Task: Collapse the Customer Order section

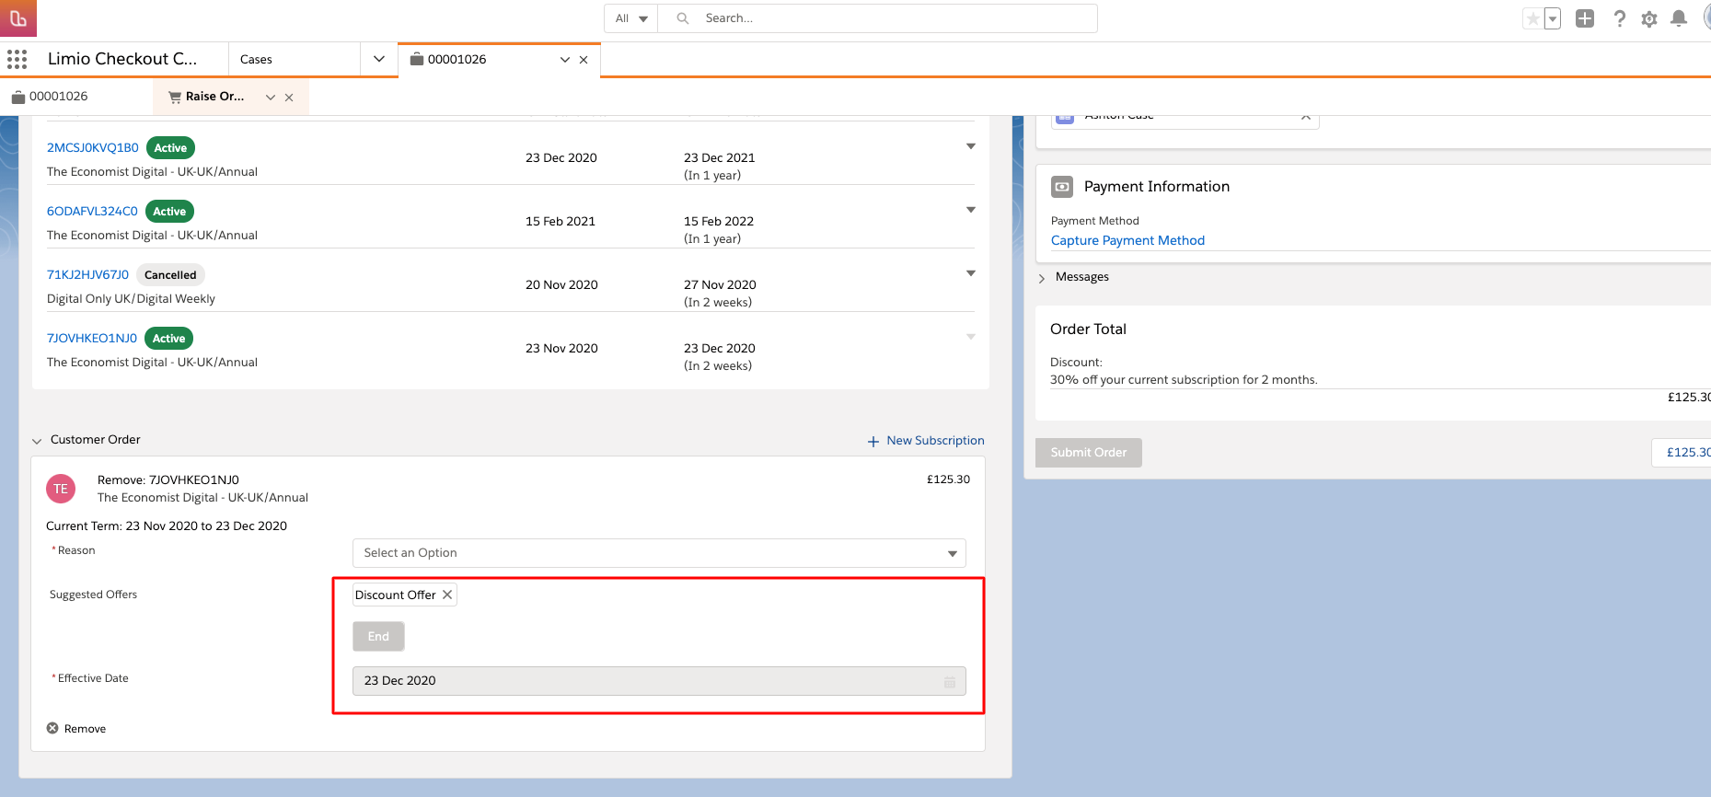Action: click(37, 441)
